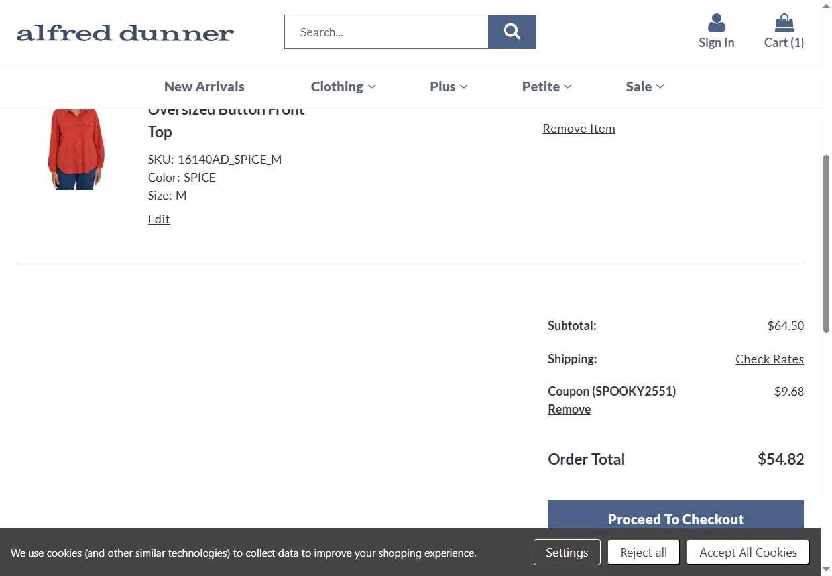Screen dimensions: 832x576
Task: Click Accept All Cookies
Action: (748, 552)
